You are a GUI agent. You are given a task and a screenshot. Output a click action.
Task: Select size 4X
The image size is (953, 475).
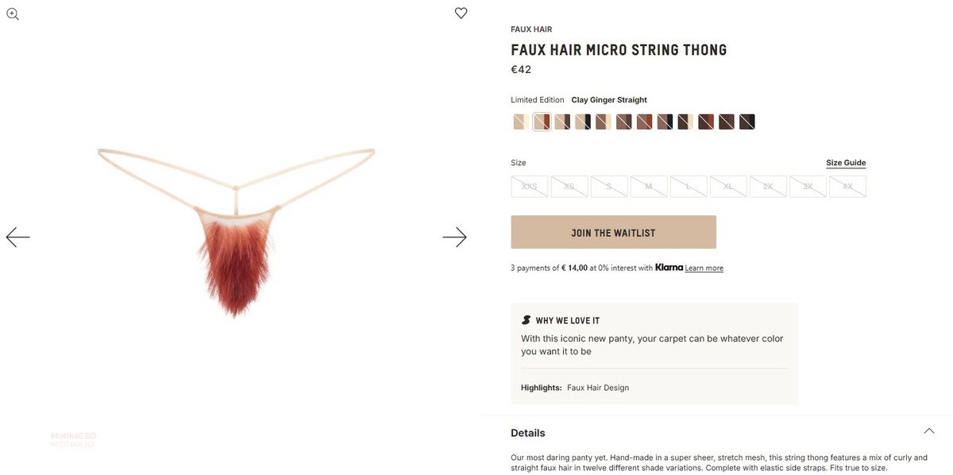click(x=847, y=187)
